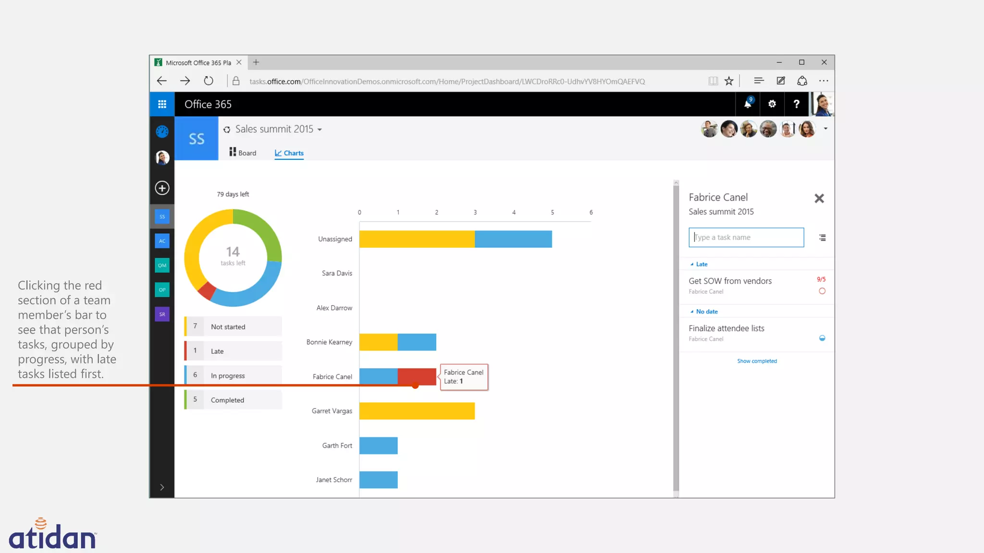Click blue Unassigned bar segment

point(514,239)
